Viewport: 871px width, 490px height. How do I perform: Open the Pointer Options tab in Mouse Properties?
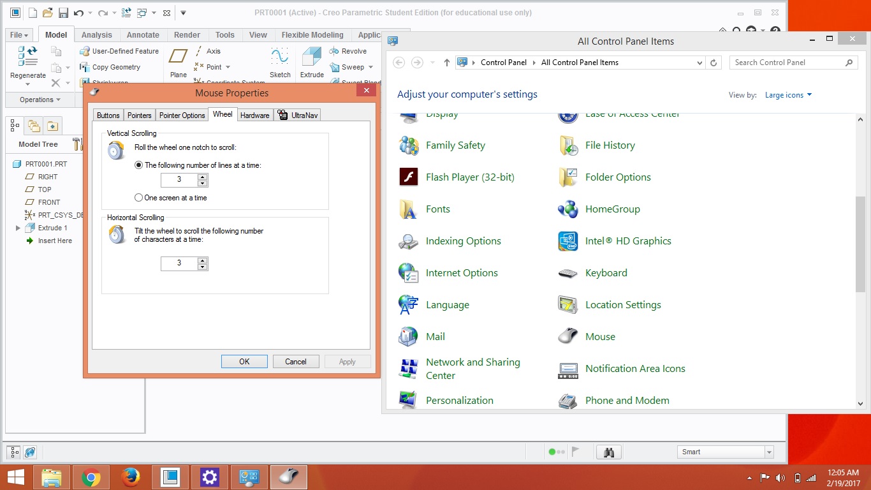[x=182, y=115]
